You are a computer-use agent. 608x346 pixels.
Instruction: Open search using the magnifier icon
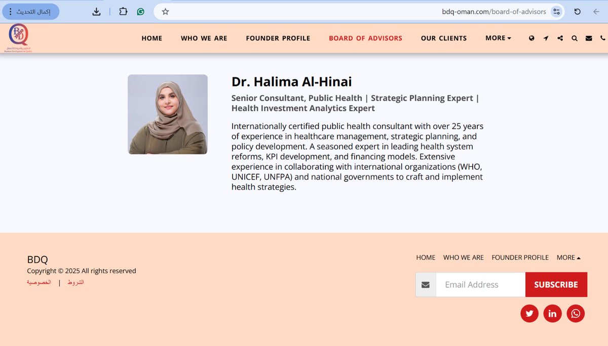point(575,38)
